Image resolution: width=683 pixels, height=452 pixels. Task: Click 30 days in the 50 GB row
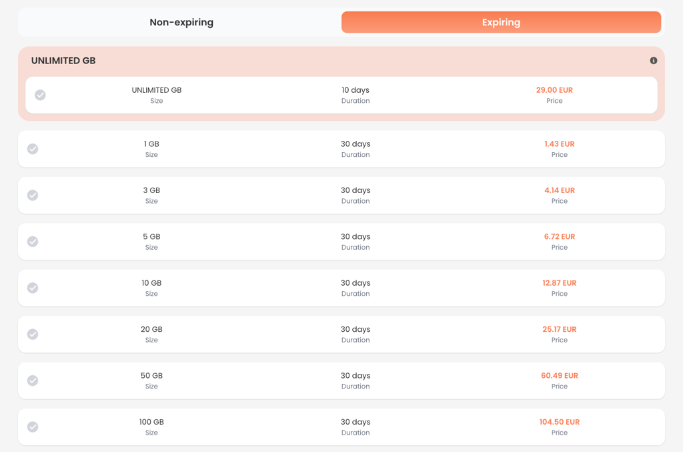click(x=356, y=376)
